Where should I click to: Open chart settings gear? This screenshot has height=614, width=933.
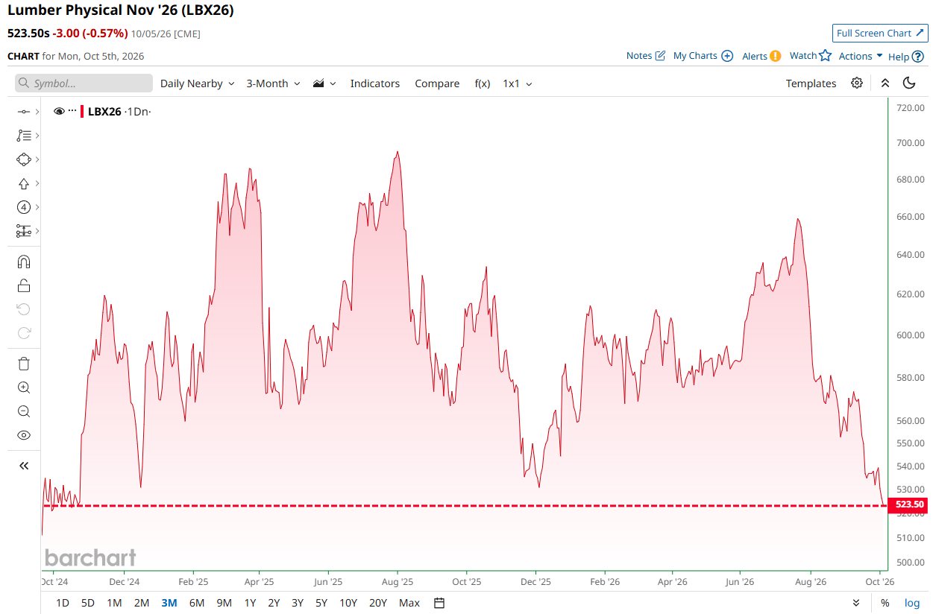tap(857, 83)
